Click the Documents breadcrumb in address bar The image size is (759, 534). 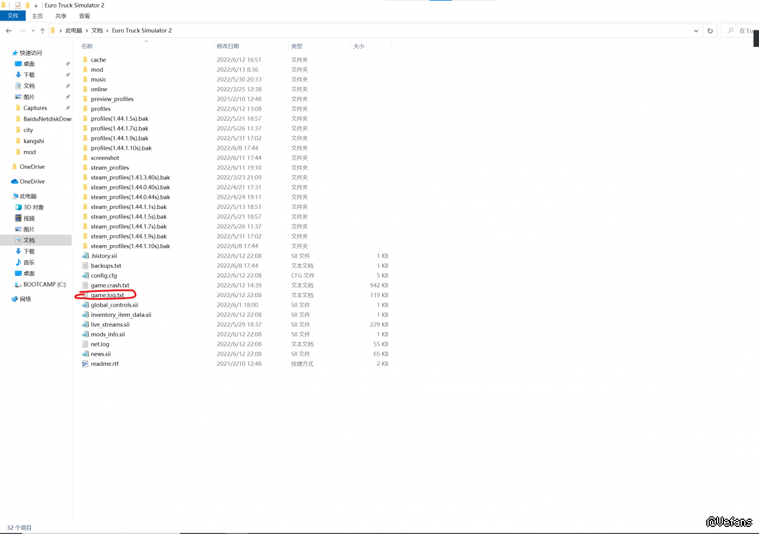97,30
